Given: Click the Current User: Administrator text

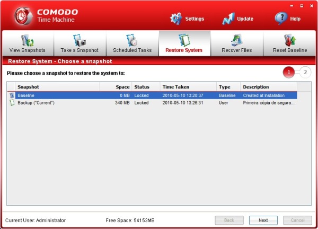Looking at the screenshot, I should pos(36,221).
